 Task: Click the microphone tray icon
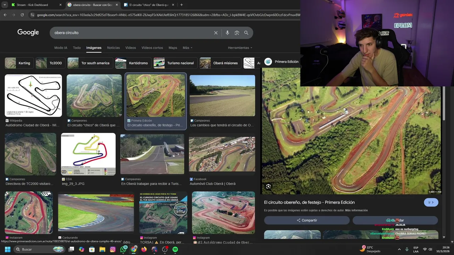(407, 249)
